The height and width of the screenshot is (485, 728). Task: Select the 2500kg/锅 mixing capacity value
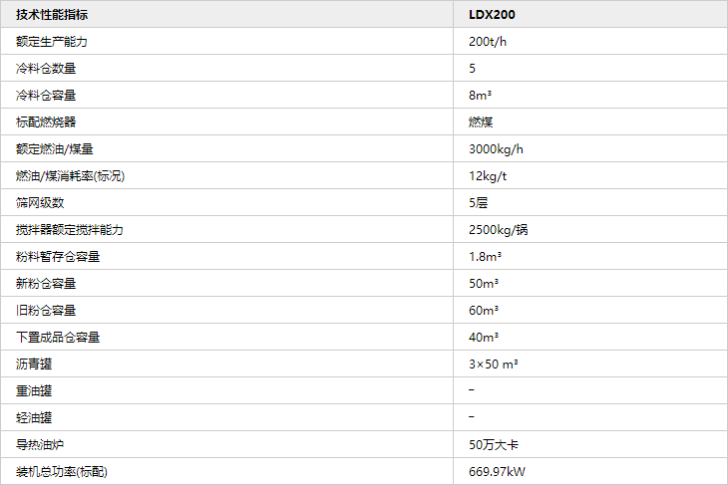tap(499, 229)
